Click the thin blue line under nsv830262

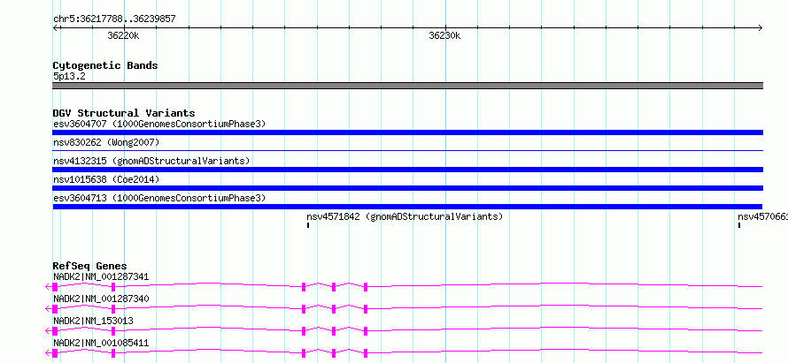tap(407, 150)
